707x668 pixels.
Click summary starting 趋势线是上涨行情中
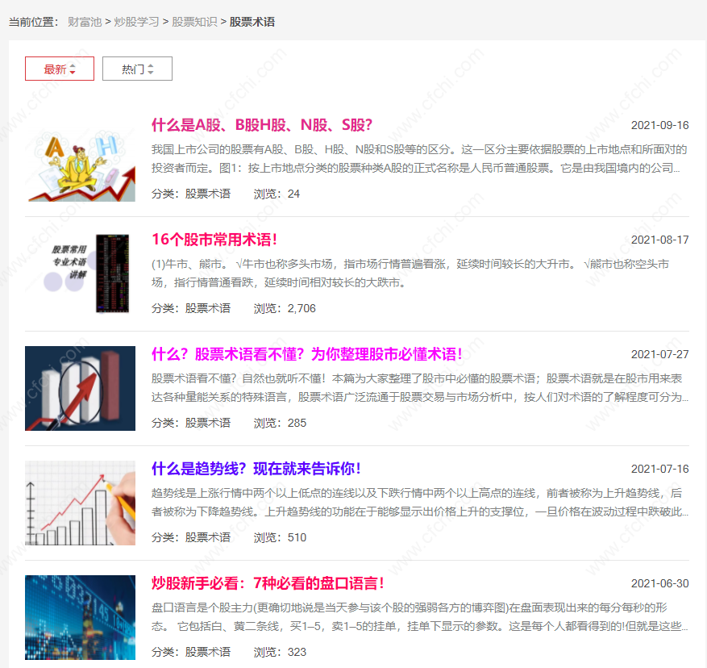[419, 503]
